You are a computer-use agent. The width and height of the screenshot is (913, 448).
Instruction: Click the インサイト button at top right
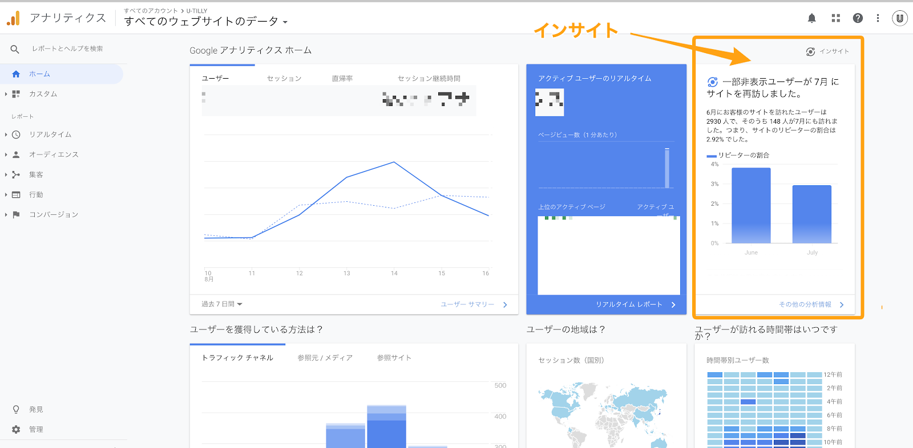827,51
